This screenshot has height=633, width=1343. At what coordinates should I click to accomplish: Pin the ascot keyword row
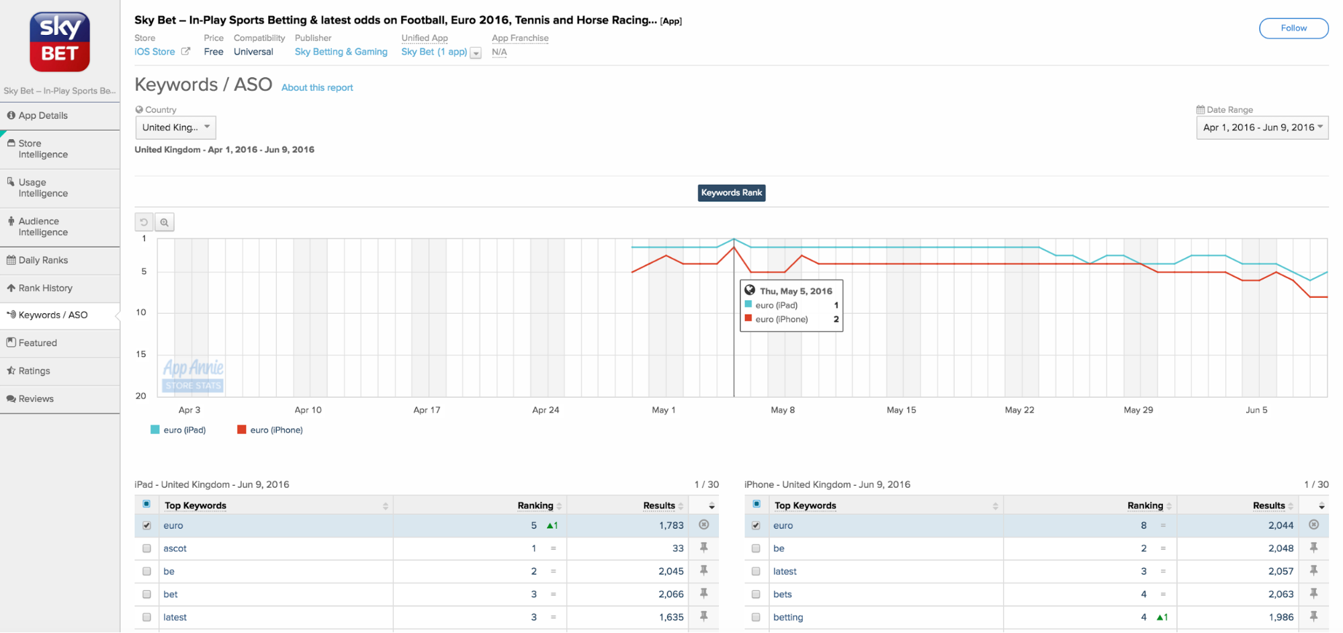tap(703, 548)
